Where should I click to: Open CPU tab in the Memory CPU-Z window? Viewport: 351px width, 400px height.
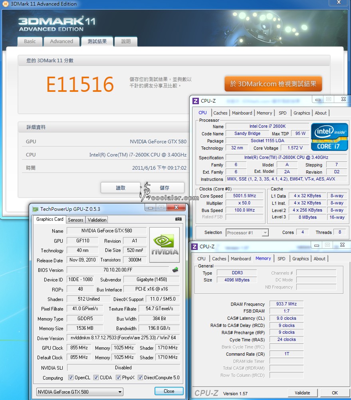pos(201,259)
